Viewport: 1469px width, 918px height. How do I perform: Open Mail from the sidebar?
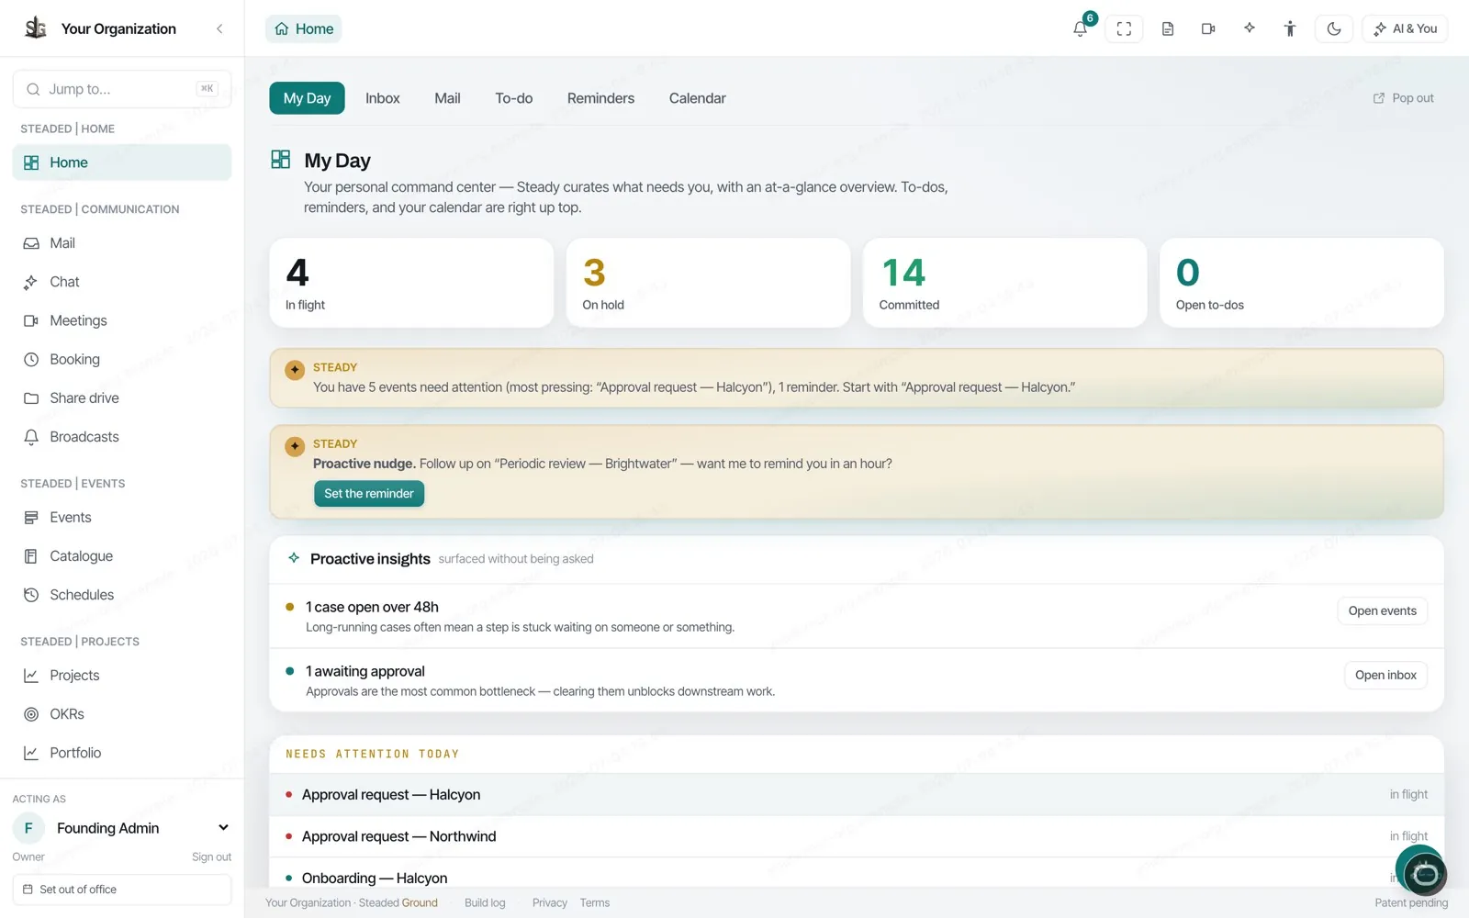(122, 243)
